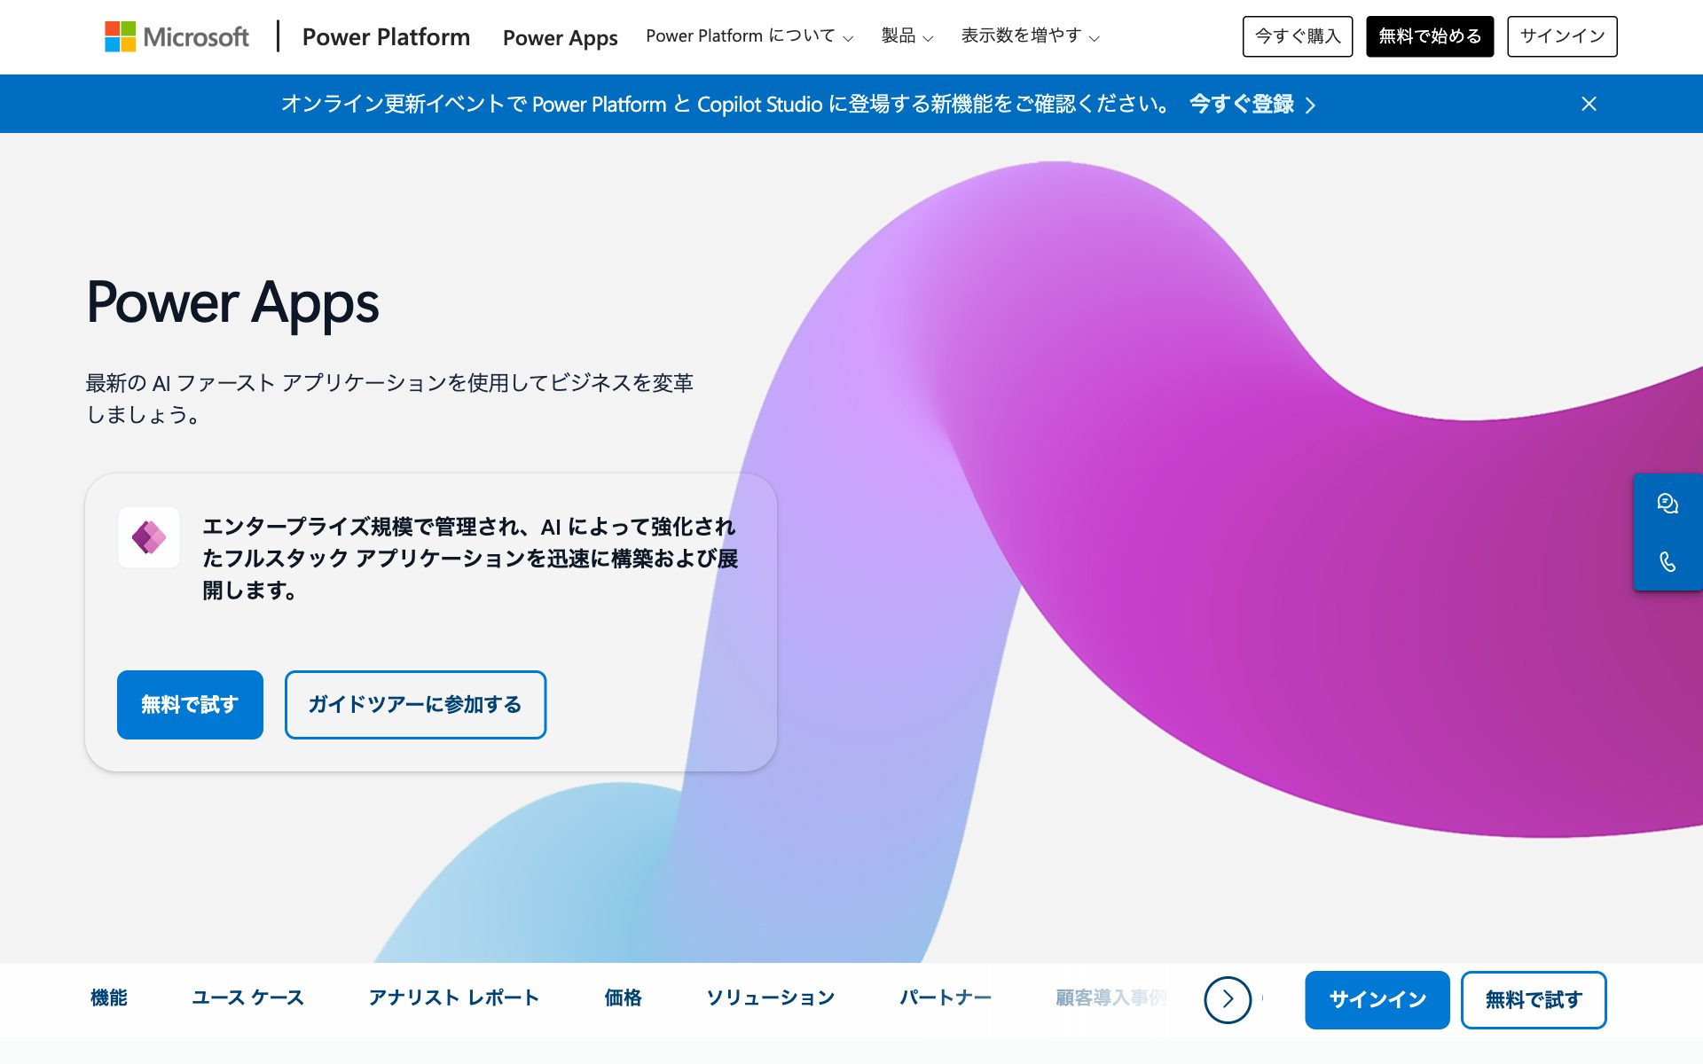The height and width of the screenshot is (1064, 1703).
Task: Click ガイドツアーに参加する button
Action: pyautogui.click(x=415, y=705)
